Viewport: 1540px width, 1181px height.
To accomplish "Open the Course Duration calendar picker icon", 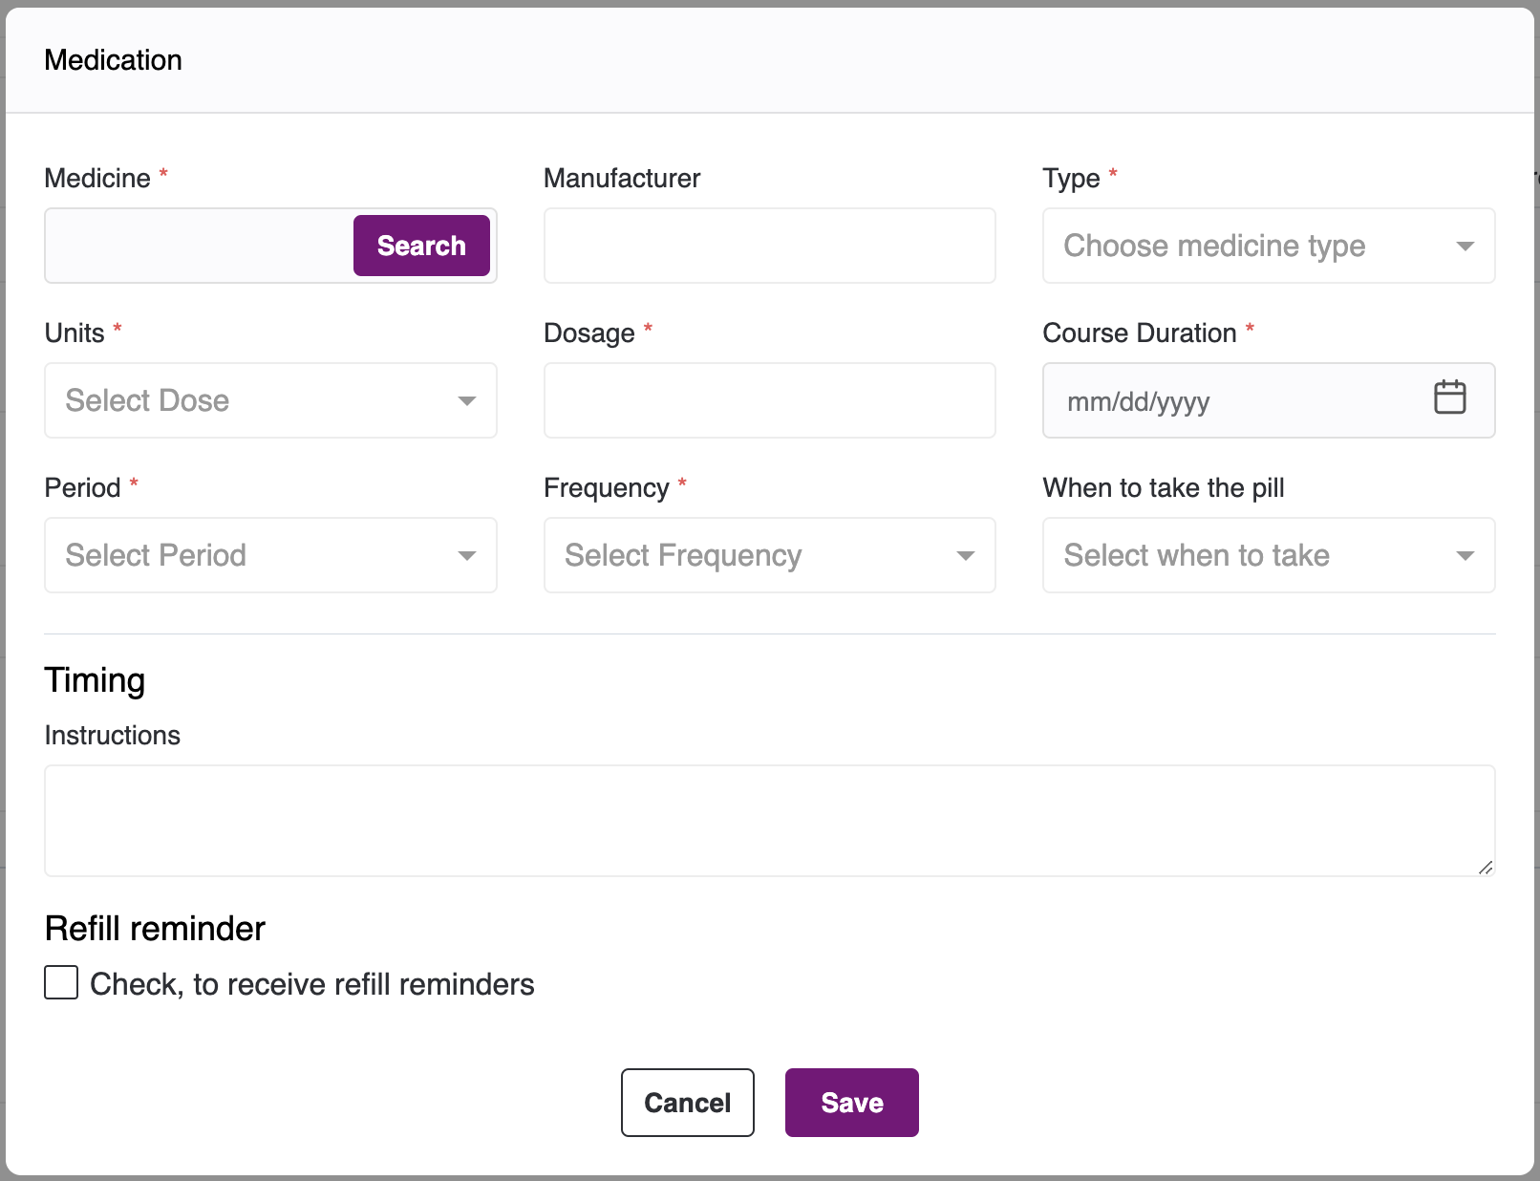I will [1449, 397].
